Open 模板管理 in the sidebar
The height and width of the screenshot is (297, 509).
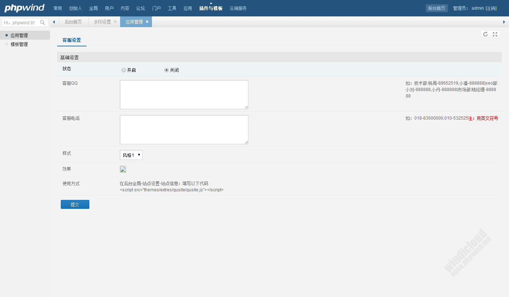pyautogui.click(x=25, y=44)
